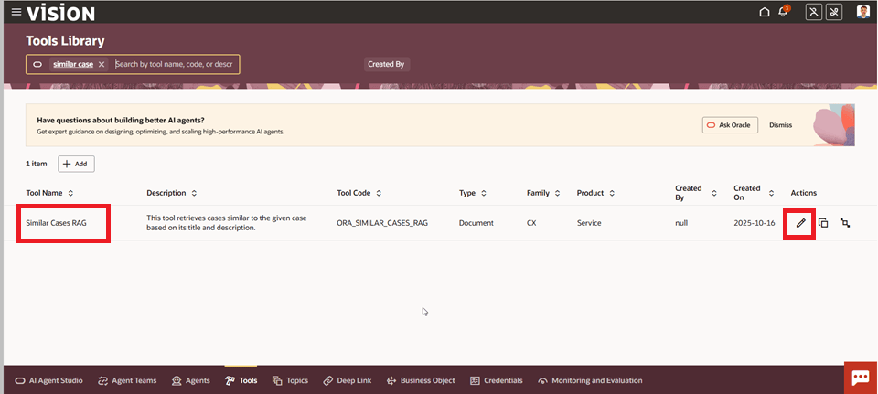878x394 pixels.
Task: Sort by Tool Name column
Action: click(x=70, y=193)
